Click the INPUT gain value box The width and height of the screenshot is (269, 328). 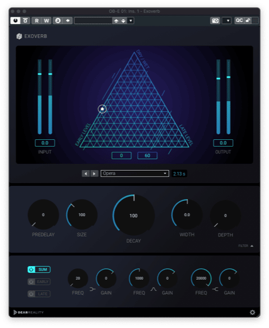[45, 143]
